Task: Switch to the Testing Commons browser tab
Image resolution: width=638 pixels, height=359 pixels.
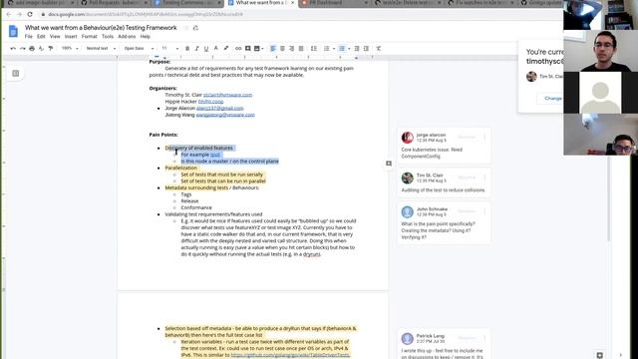Action: 187,3
